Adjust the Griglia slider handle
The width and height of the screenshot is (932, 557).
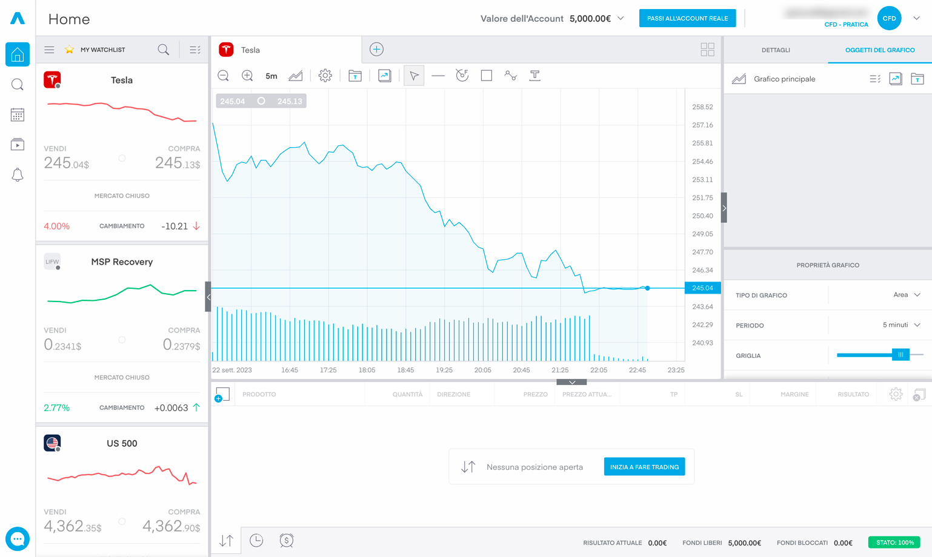click(x=900, y=355)
